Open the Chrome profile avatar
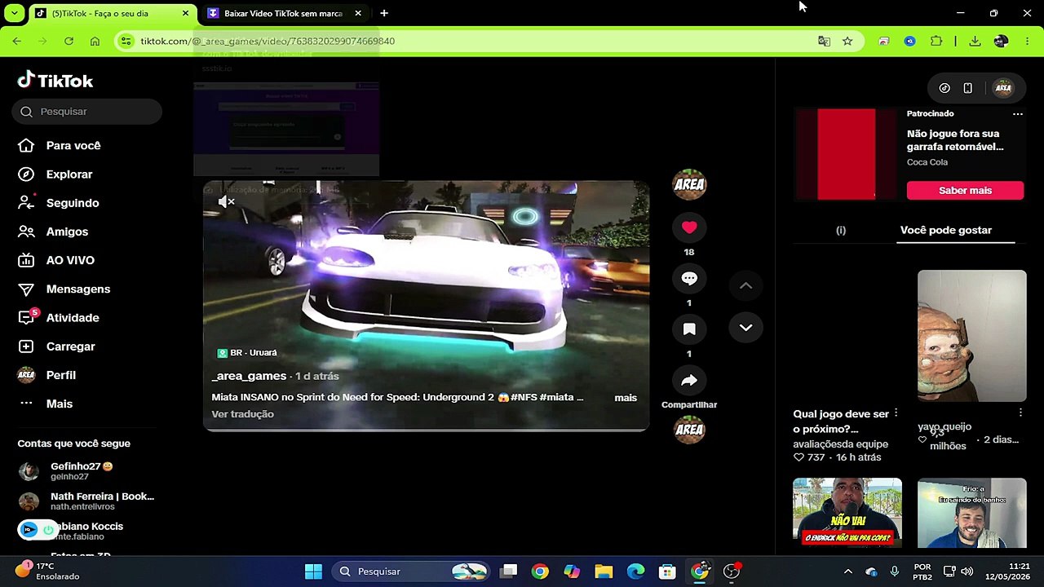 pyautogui.click(x=1001, y=41)
